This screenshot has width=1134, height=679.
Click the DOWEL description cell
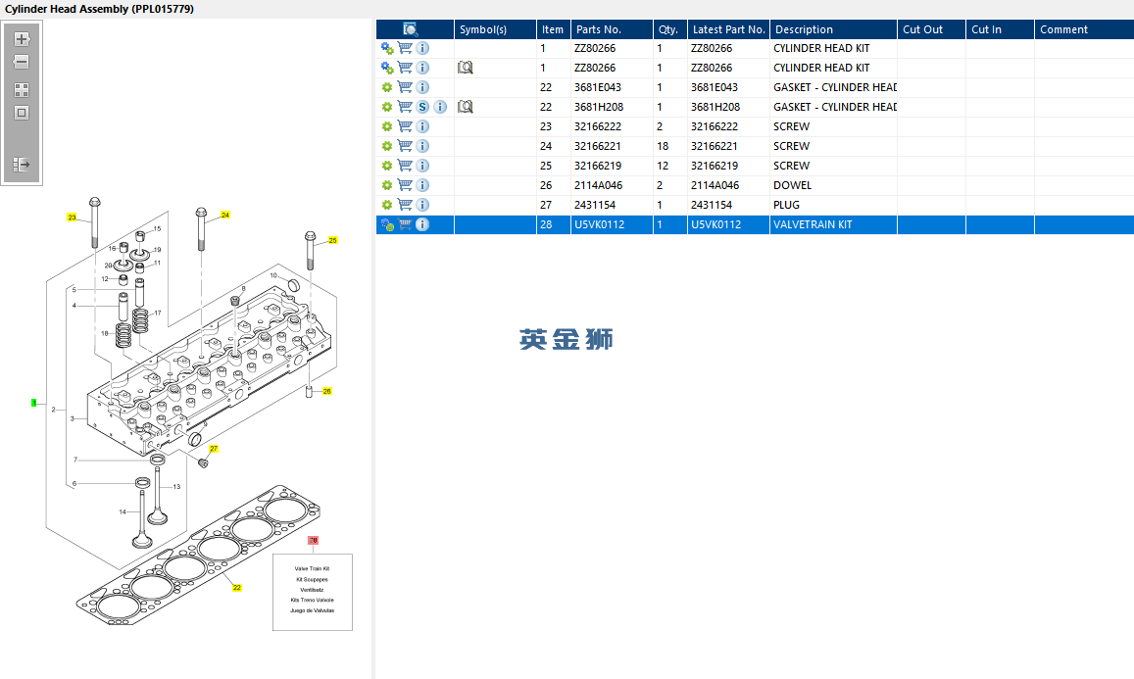[x=833, y=185]
